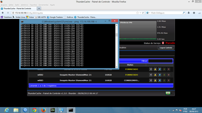Open Internet Explorer from the taskbar

(7, 110)
